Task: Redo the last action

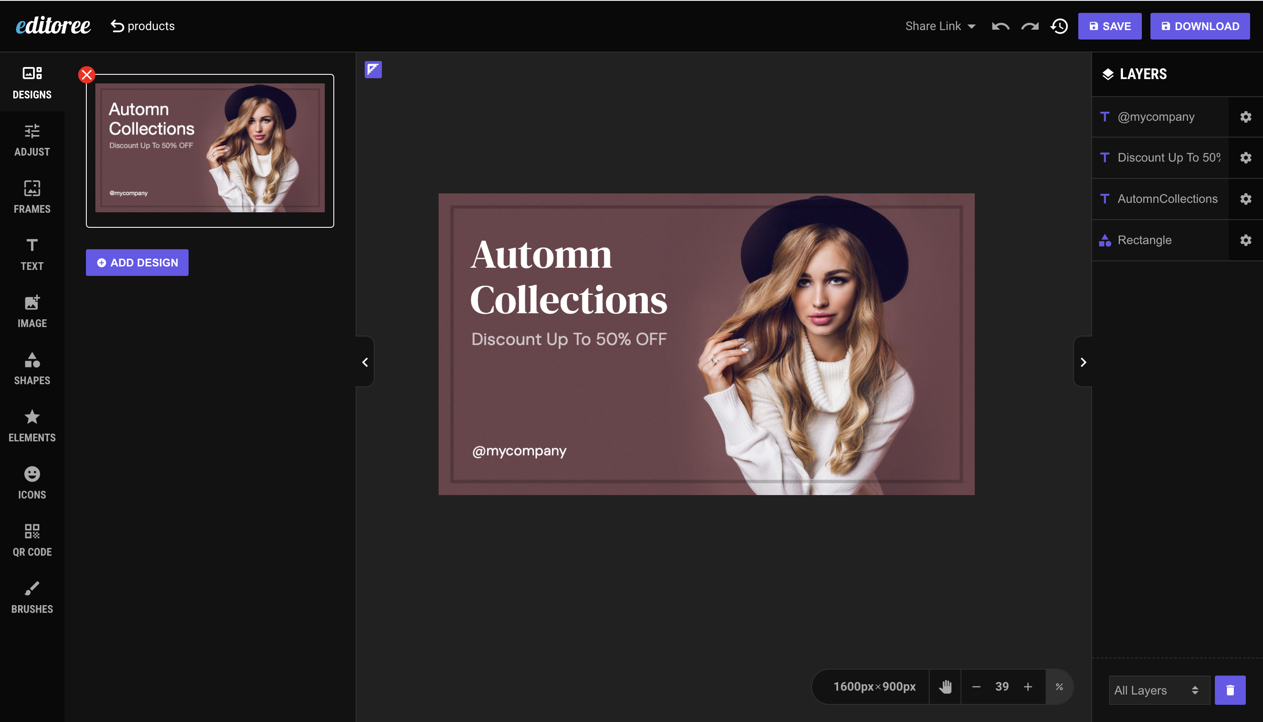Action: (x=1030, y=26)
